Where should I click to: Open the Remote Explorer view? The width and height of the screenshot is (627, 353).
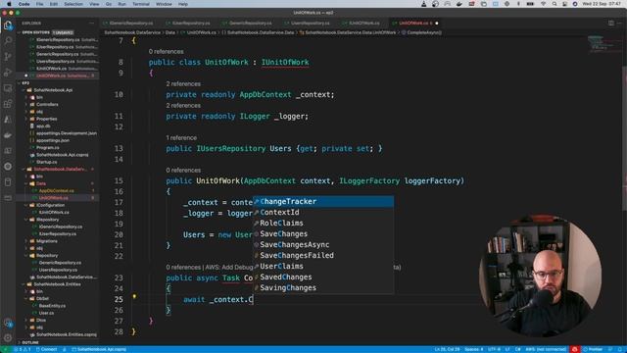(x=8, y=88)
